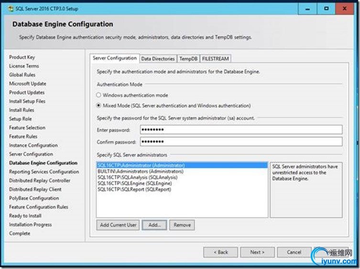Click Add Current User button
Screen dimensions: 360x269
click(118, 225)
